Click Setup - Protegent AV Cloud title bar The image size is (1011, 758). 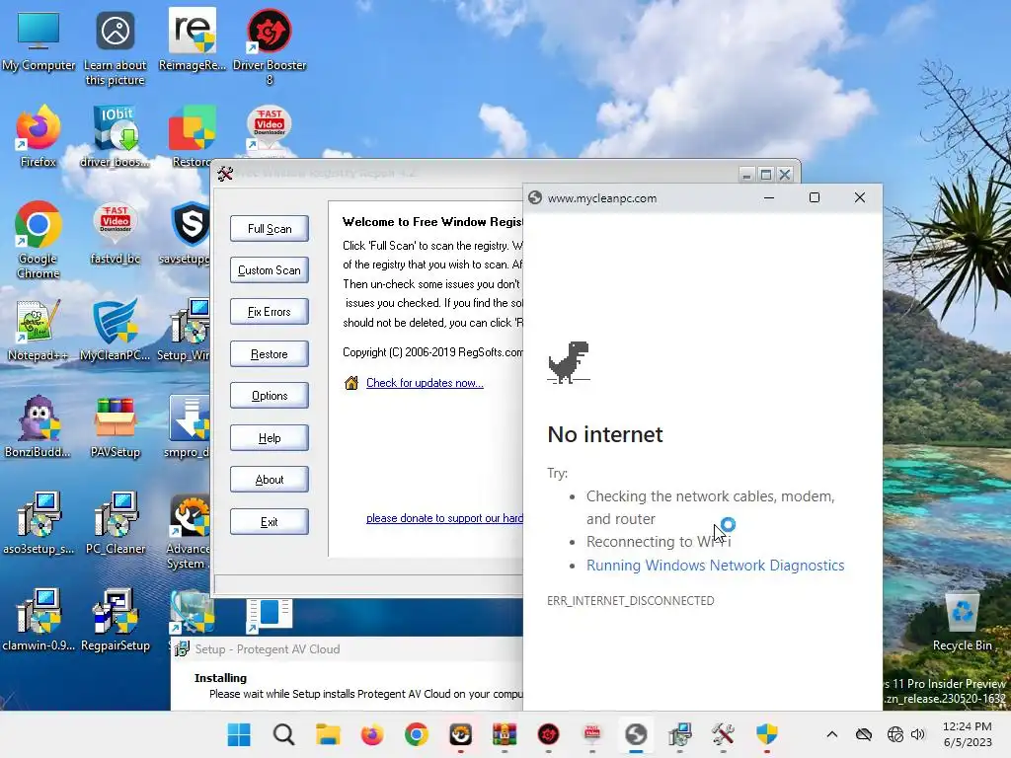[x=349, y=649]
